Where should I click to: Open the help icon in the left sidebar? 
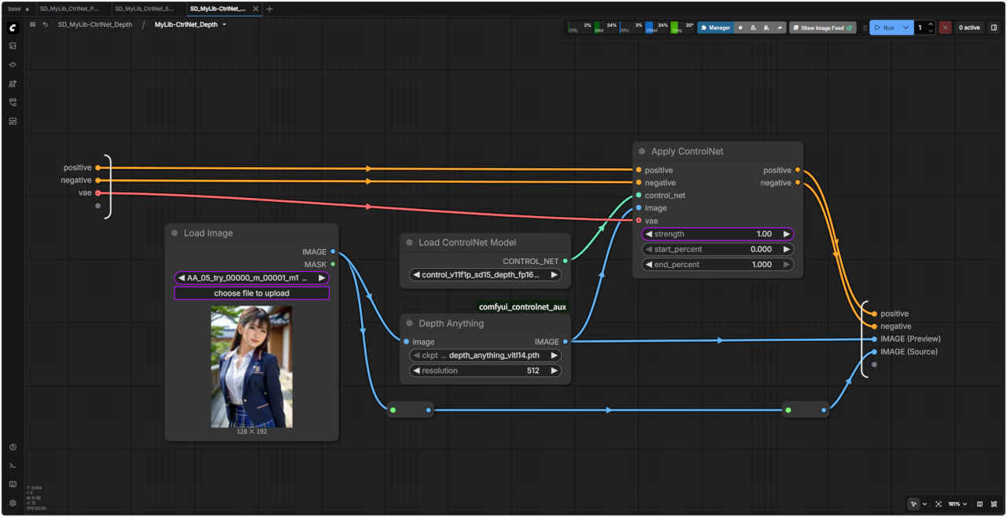(x=13, y=447)
